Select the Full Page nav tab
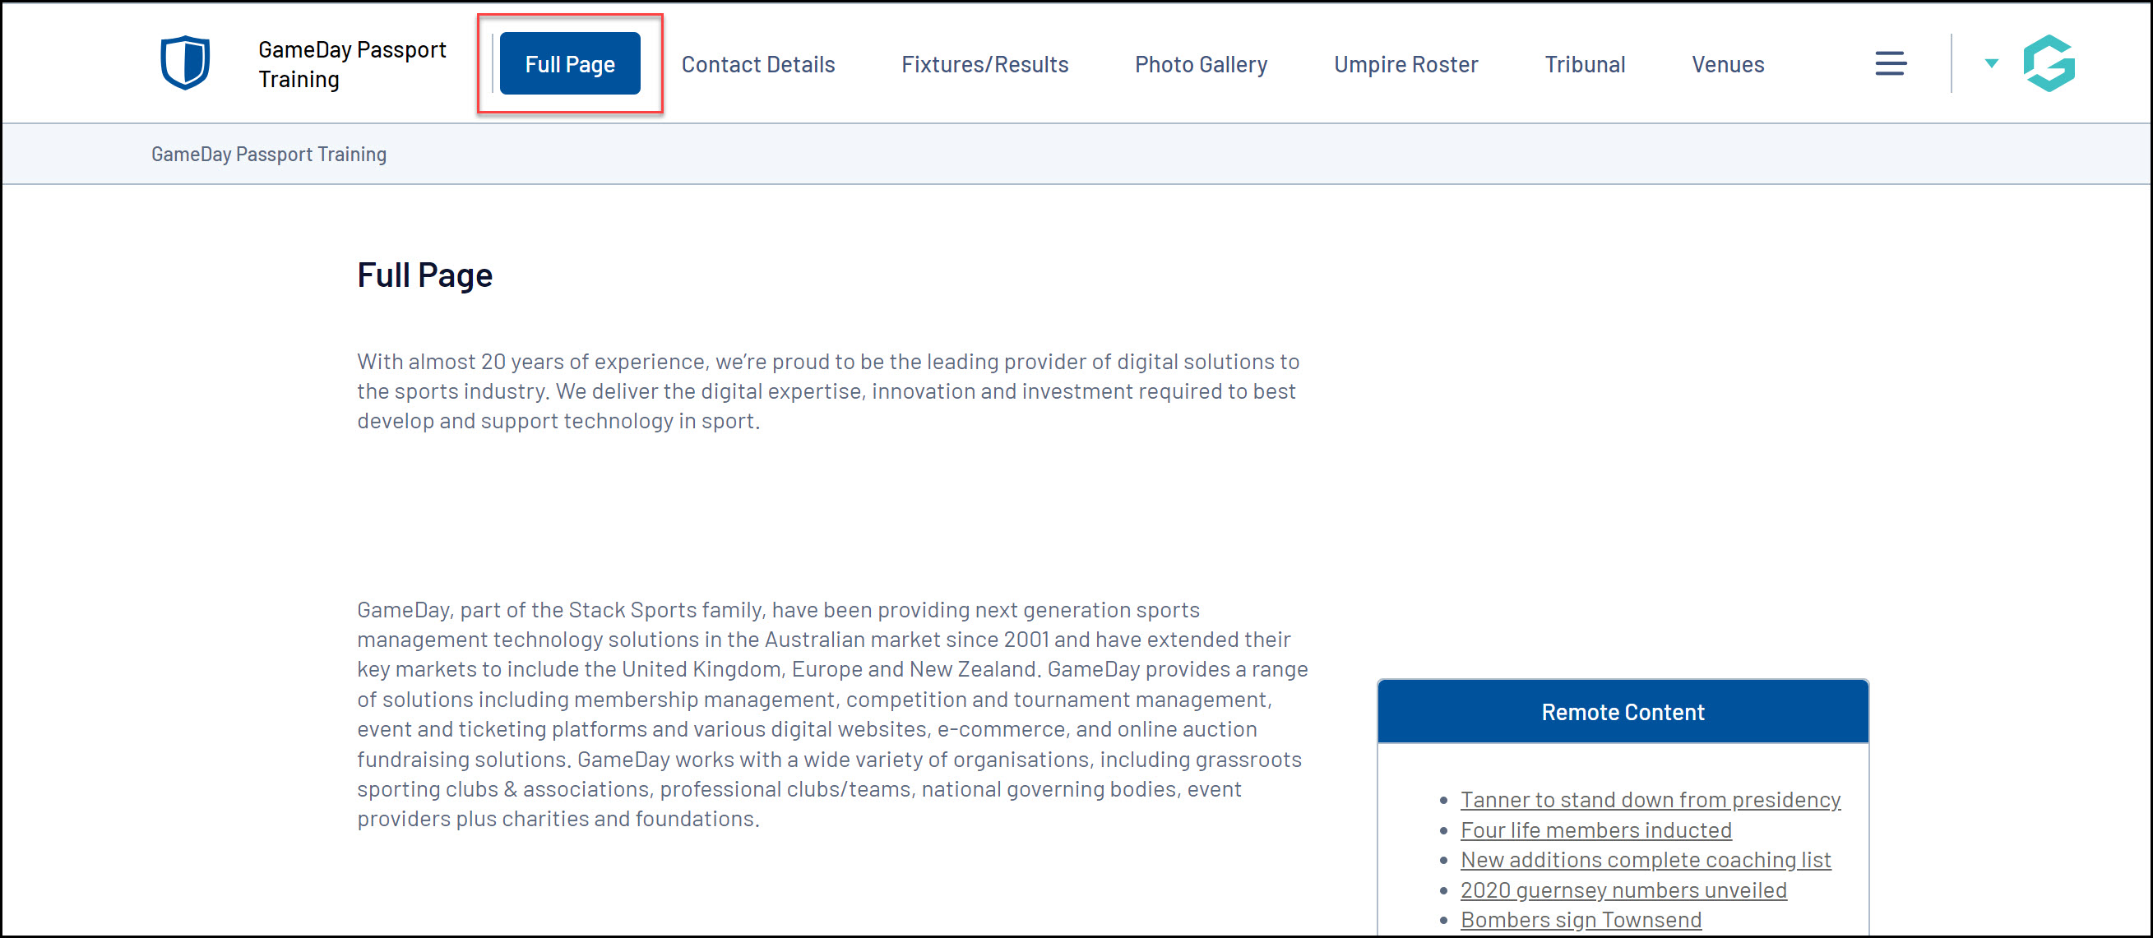 click(x=569, y=64)
